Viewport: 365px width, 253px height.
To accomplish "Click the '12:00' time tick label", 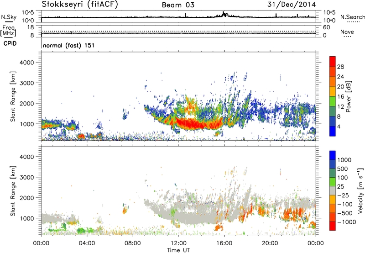I will click(x=178, y=243).
